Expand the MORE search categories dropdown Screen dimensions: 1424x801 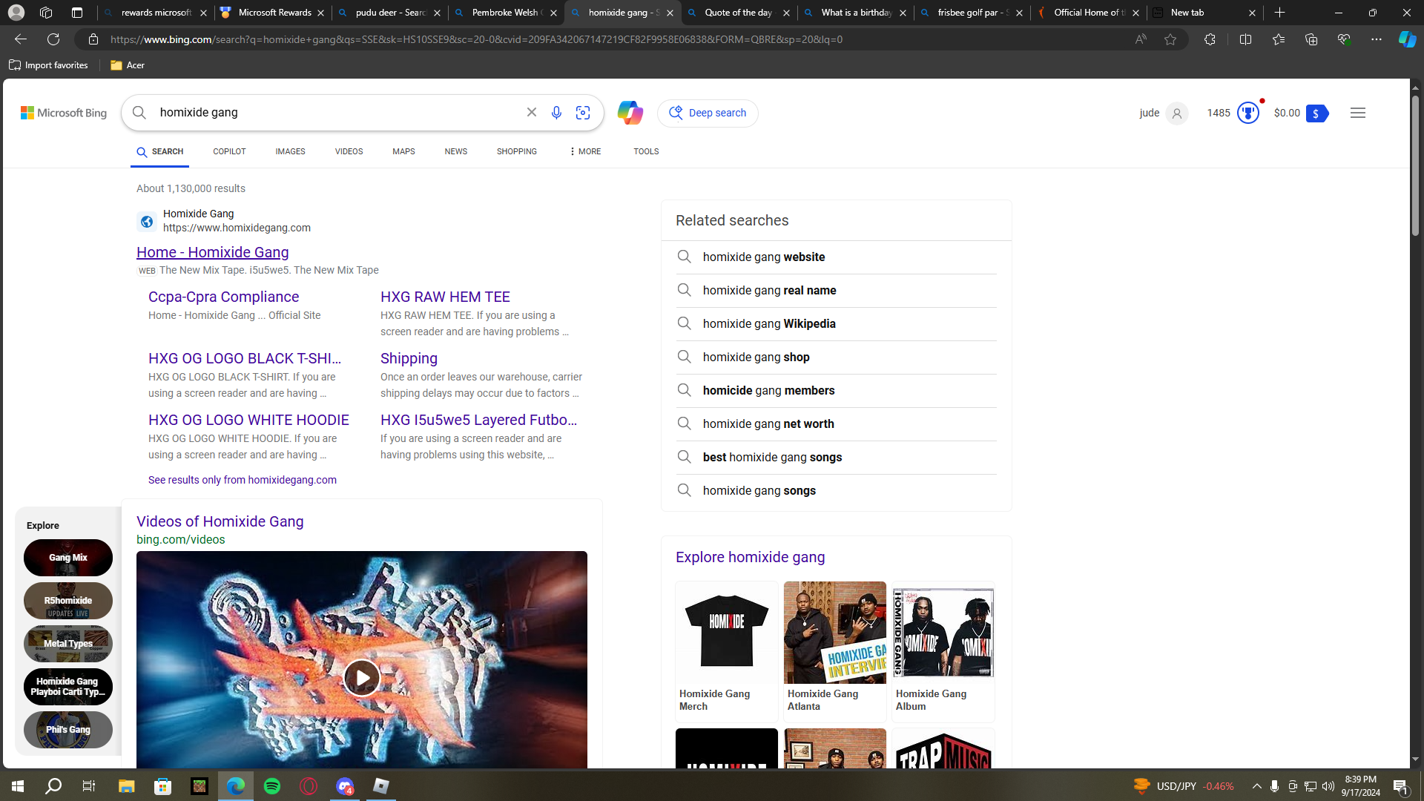[585, 151]
